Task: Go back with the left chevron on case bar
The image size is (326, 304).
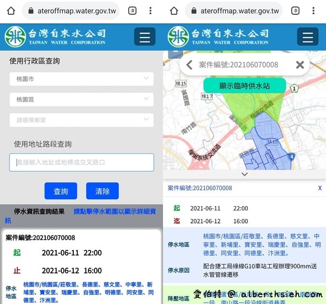Action: coord(189,65)
